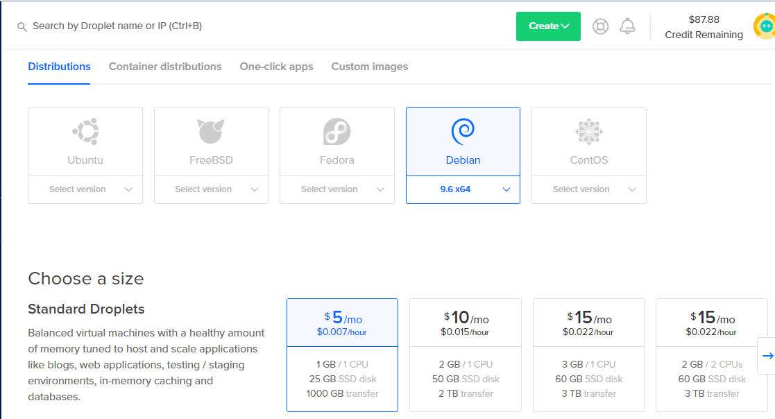Viewport: 775px width, 419px height.
Task: Click the Debian swirl icon
Action: 463,130
